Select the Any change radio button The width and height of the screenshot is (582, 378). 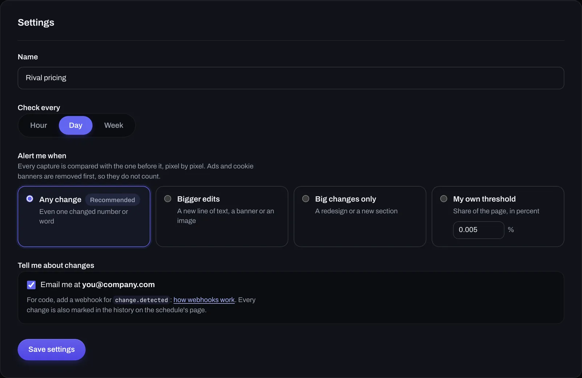tap(30, 199)
